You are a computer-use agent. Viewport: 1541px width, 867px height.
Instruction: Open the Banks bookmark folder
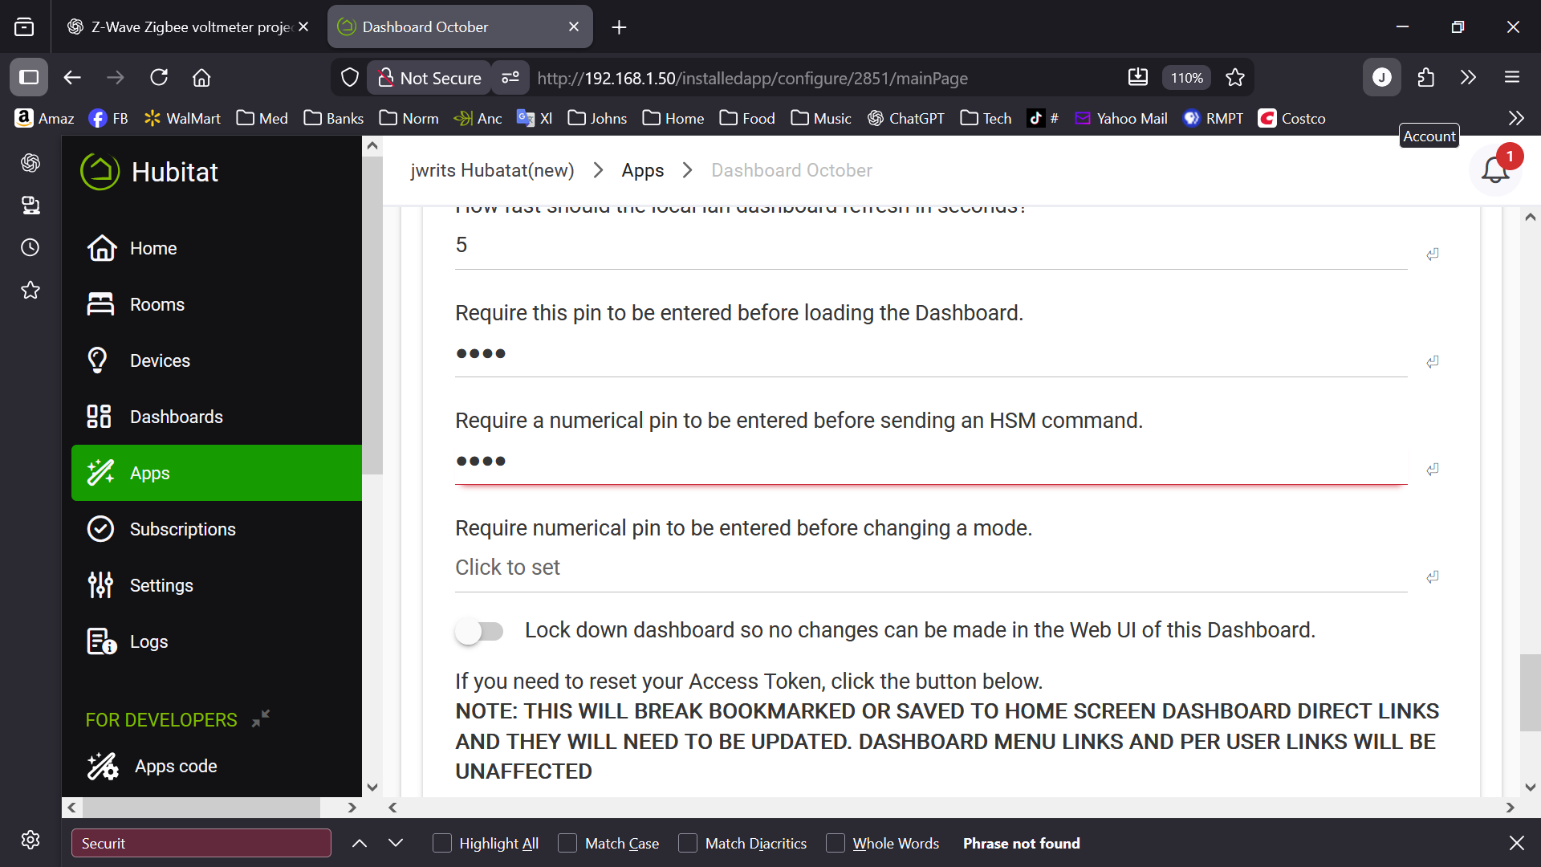[334, 118]
